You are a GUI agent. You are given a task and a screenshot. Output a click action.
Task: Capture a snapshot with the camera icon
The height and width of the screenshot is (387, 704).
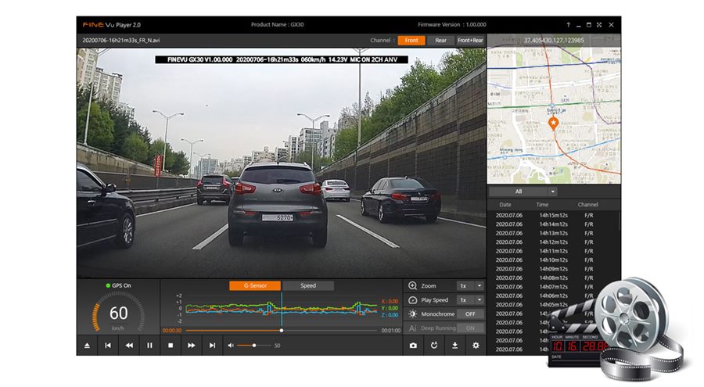click(x=413, y=346)
